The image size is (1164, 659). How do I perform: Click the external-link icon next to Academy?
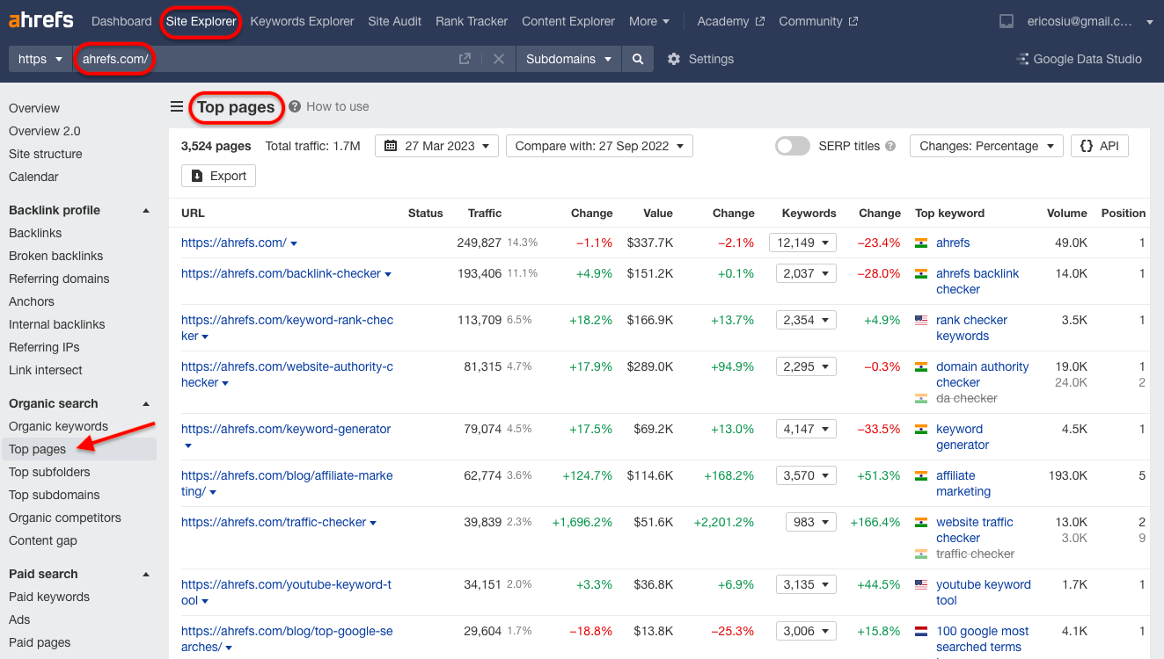758,20
